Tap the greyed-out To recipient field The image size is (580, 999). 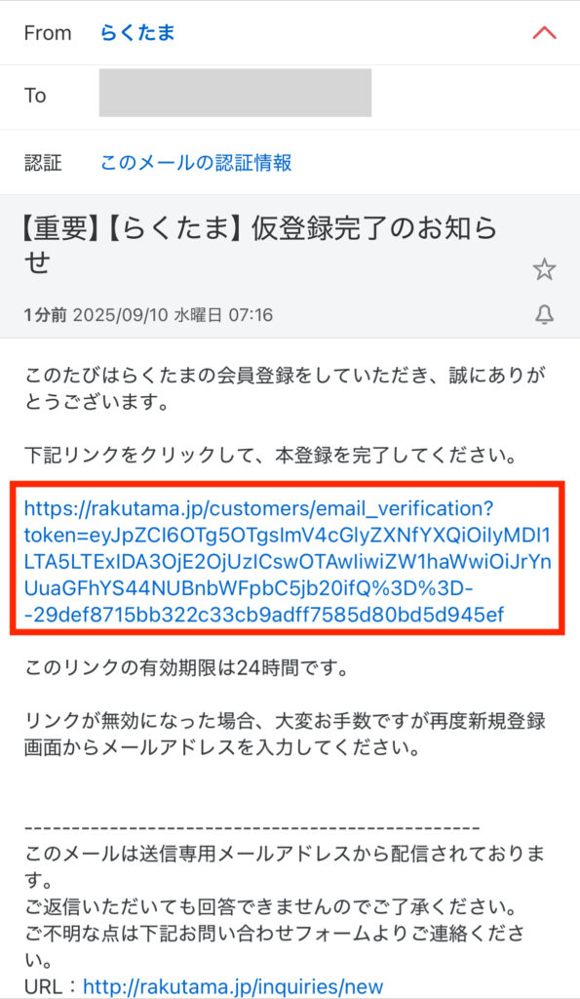[x=235, y=93]
